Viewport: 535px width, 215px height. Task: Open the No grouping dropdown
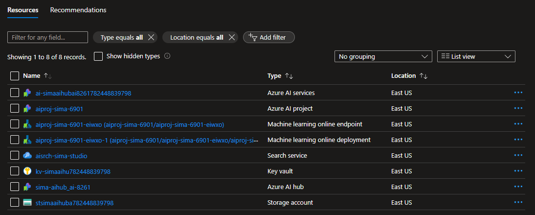[383, 56]
